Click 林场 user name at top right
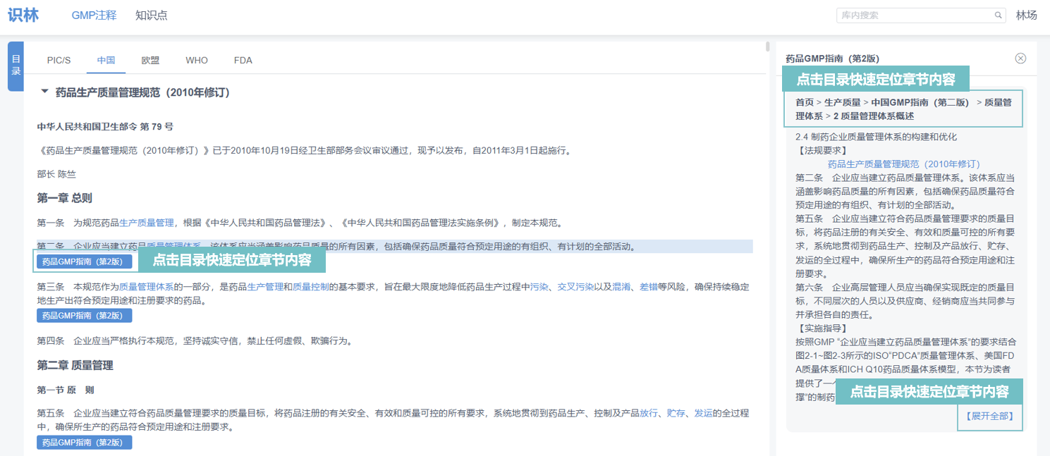This screenshot has width=1050, height=456. tap(1026, 16)
